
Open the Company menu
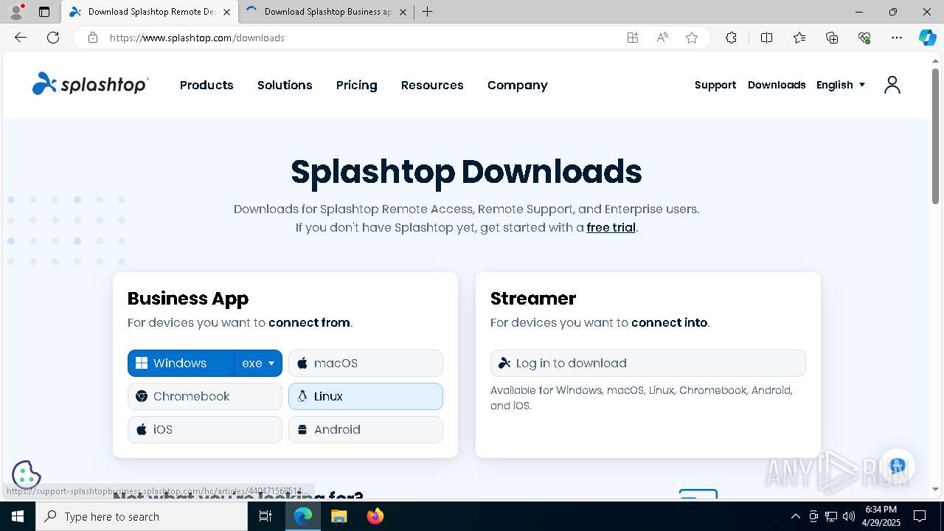(x=517, y=85)
